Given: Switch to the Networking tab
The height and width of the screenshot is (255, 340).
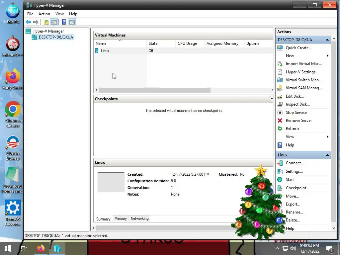Looking at the screenshot, I should pos(140,218).
